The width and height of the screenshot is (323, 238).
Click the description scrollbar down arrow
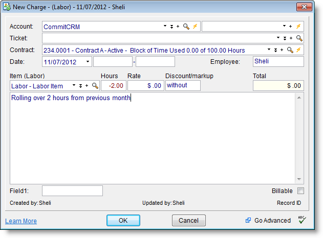[x=299, y=179]
